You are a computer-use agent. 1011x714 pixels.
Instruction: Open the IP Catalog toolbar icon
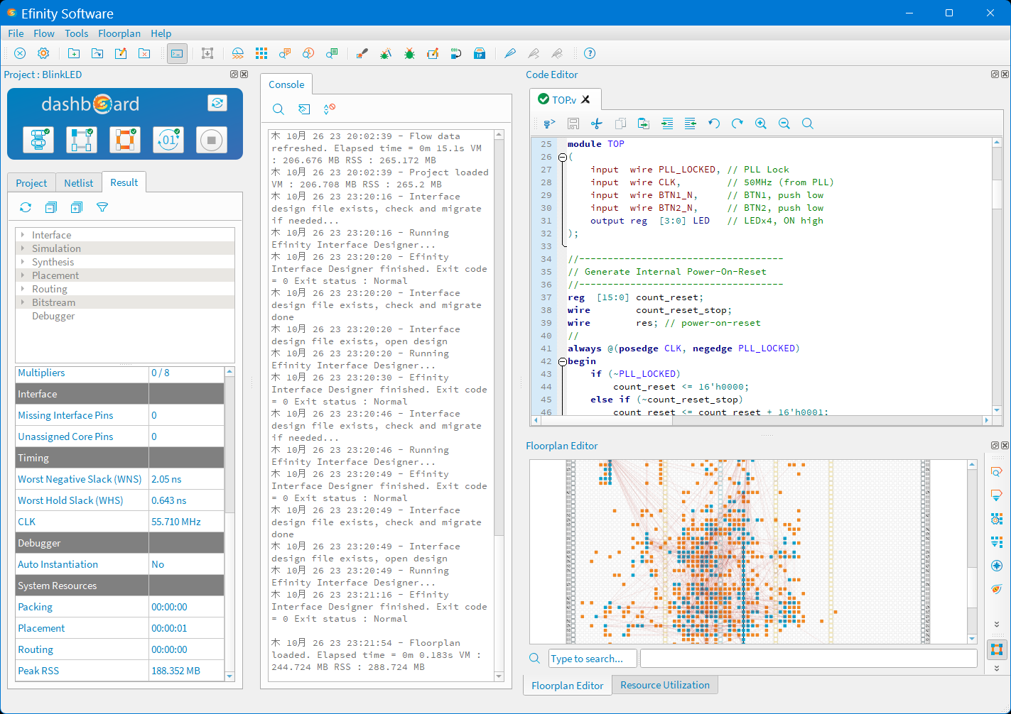[480, 53]
